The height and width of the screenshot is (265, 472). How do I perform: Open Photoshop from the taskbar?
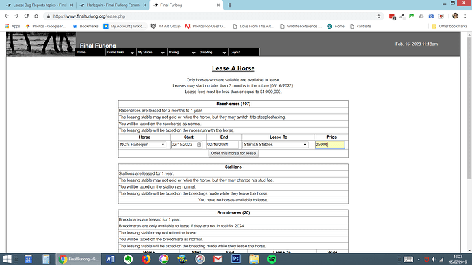click(236, 259)
